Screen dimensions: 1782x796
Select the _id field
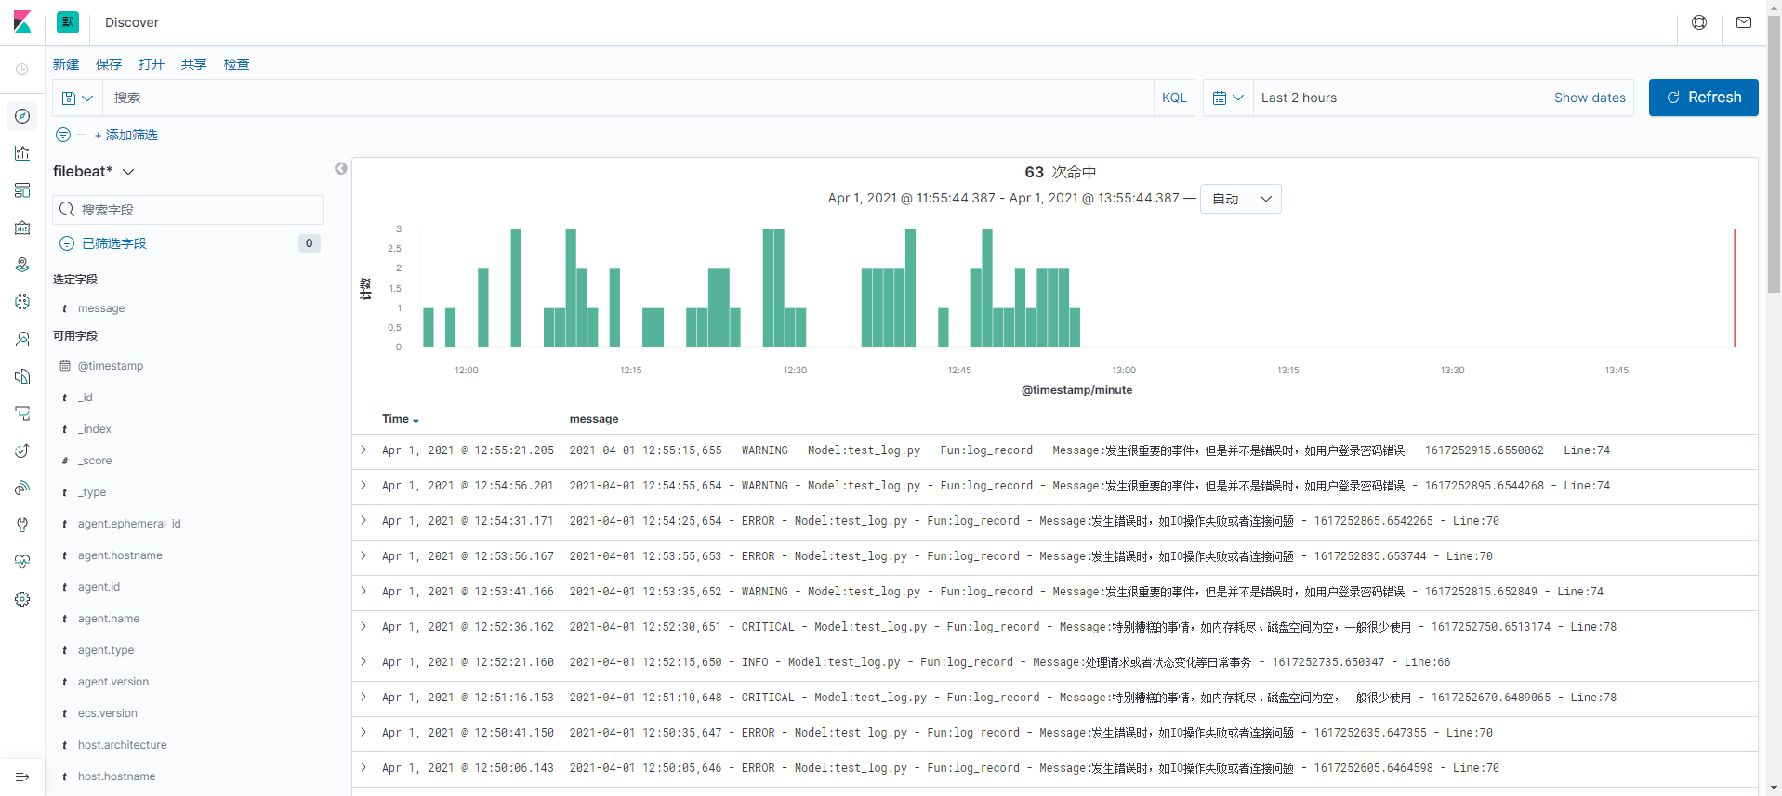click(86, 398)
